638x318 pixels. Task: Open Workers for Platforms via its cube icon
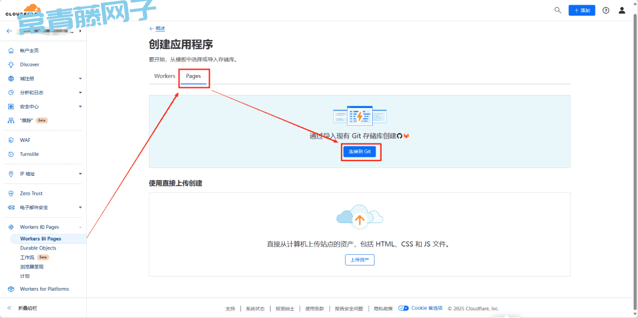coord(11,289)
